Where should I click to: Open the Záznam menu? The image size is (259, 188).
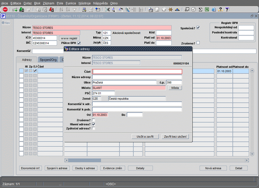coord(48,3)
